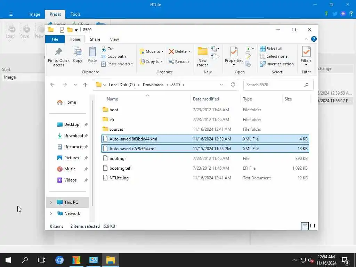Click the red Delete icon

pos(171,51)
